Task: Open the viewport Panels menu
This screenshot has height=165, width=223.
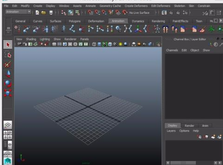Action: click(85, 39)
